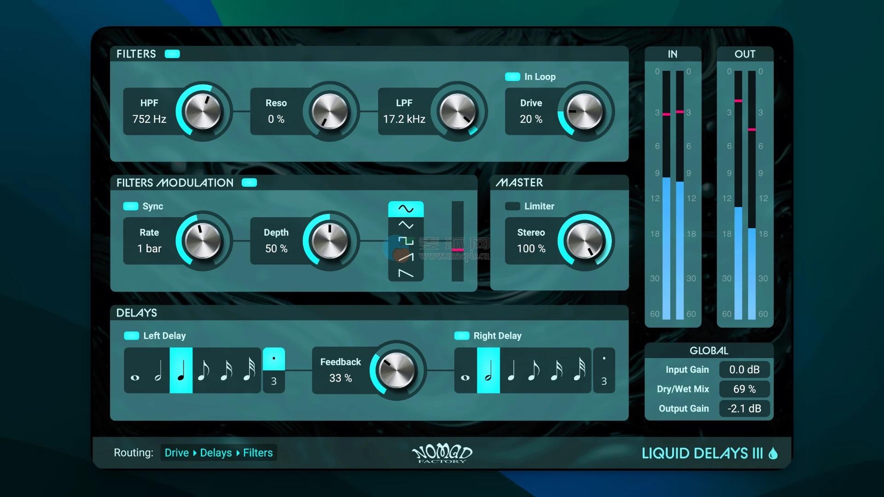Click the Stereo width knob
The height and width of the screenshot is (497, 884).
(x=585, y=241)
